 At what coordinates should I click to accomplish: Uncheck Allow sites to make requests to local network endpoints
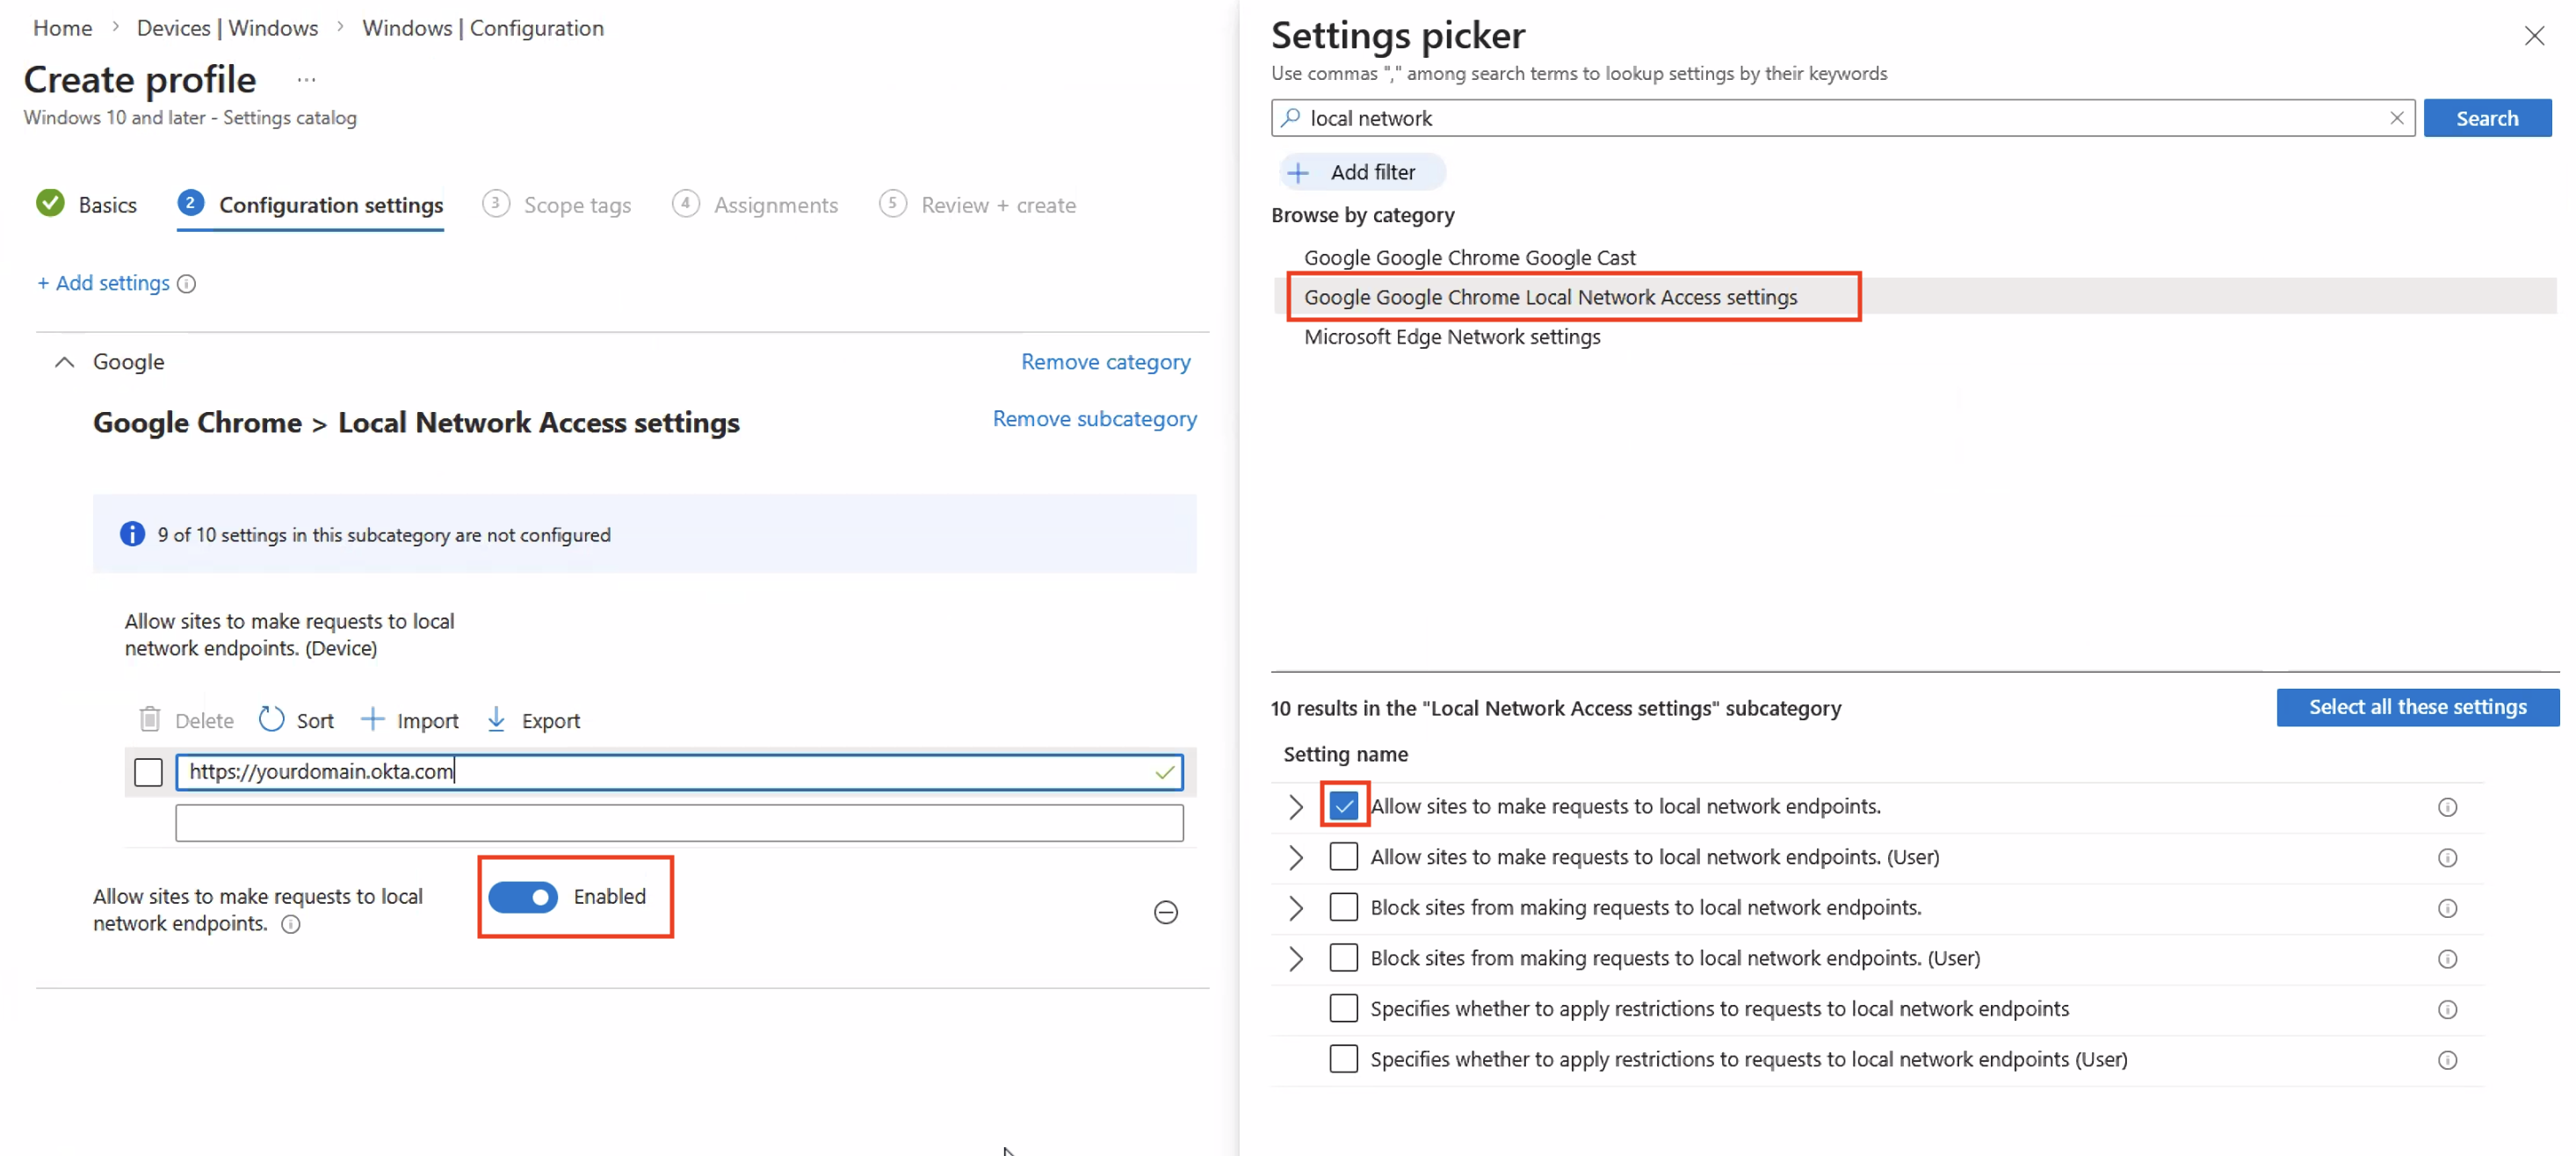[1344, 805]
